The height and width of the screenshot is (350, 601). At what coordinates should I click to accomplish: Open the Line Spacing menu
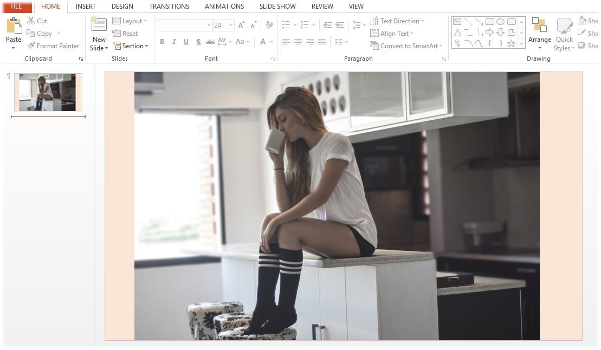coord(359,25)
